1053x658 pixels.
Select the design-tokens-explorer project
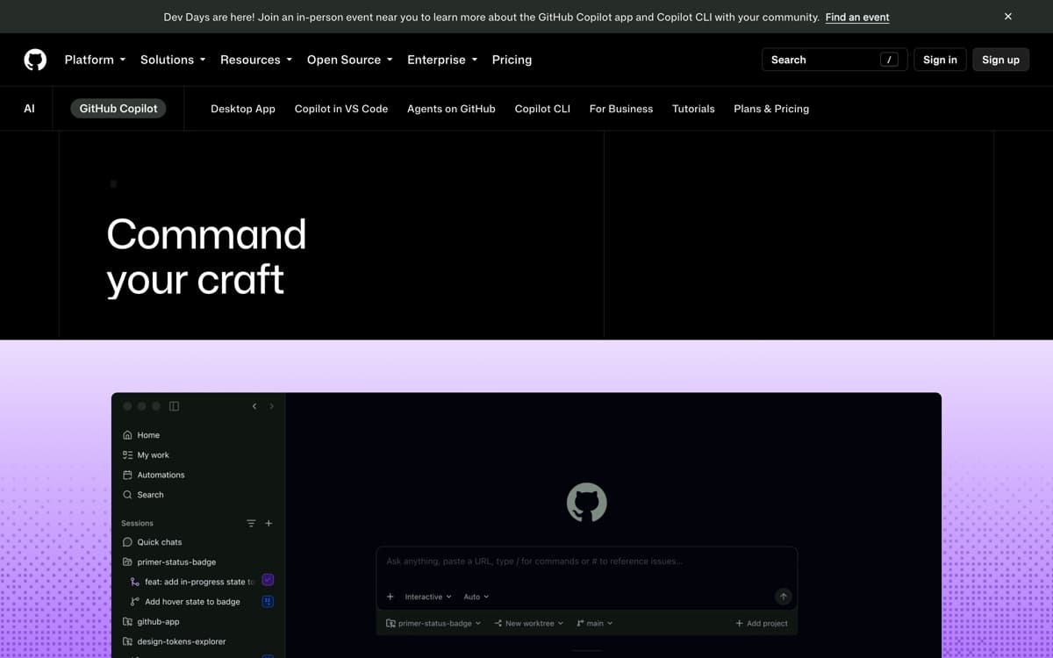click(x=174, y=641)
